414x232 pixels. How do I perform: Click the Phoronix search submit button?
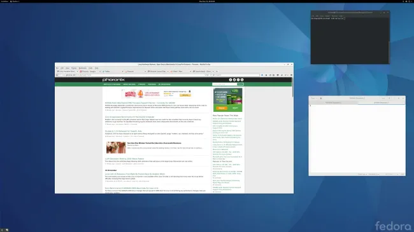tap(240, 85)
